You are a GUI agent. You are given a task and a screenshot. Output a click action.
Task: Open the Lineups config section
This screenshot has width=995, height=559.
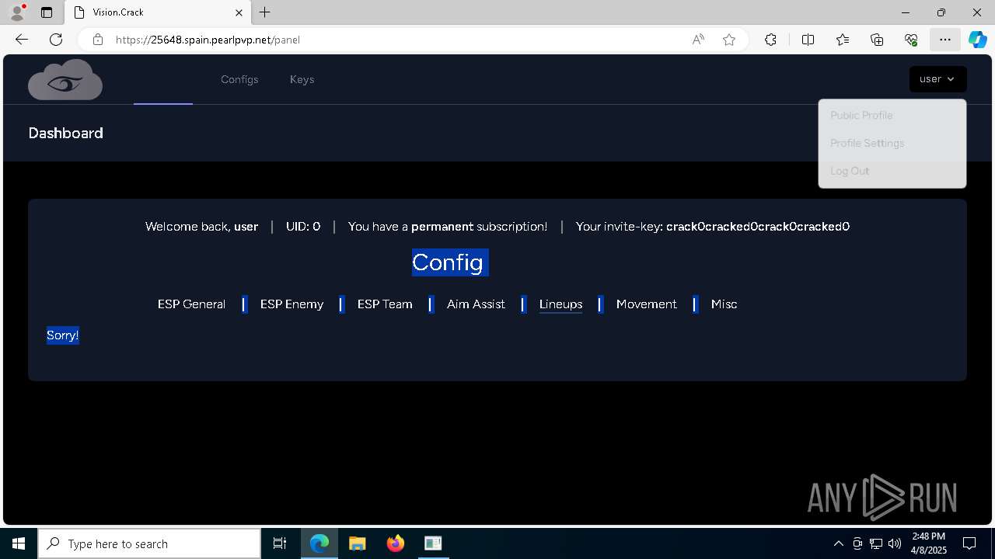560,304
